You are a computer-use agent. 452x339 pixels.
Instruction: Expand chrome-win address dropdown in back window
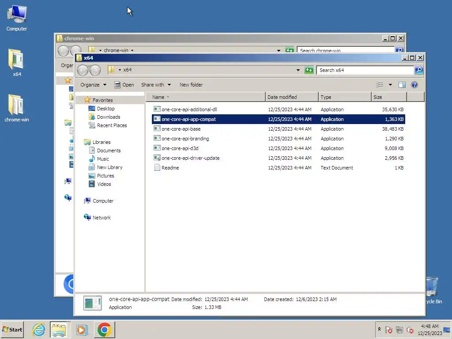pos(279,50)
